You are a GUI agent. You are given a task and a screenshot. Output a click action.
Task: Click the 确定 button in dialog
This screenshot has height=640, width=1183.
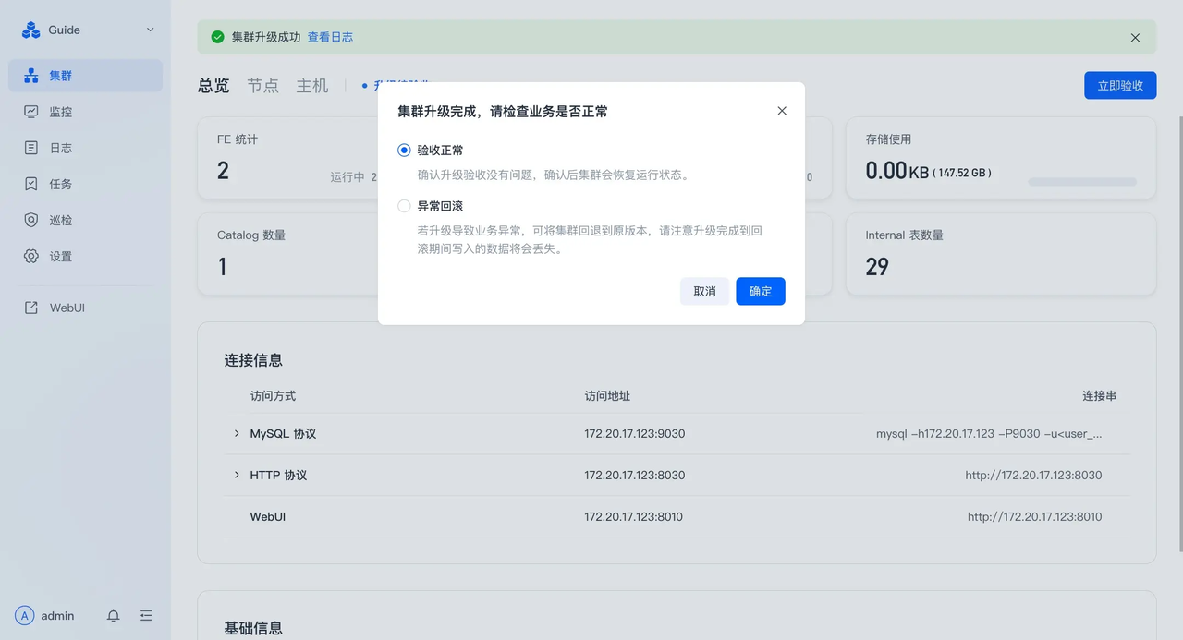761,291
